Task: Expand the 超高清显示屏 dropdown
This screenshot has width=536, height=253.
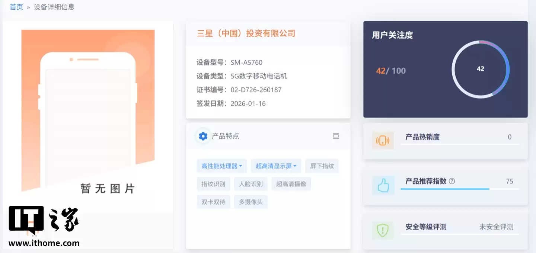Action: click(x=276, y=166)
